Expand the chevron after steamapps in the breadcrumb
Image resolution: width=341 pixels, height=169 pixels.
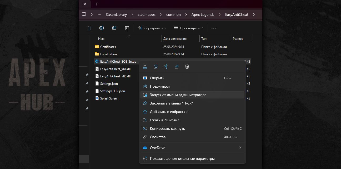pos(161,14)
